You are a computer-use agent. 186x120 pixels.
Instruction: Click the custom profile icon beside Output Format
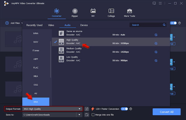point(87,109)
